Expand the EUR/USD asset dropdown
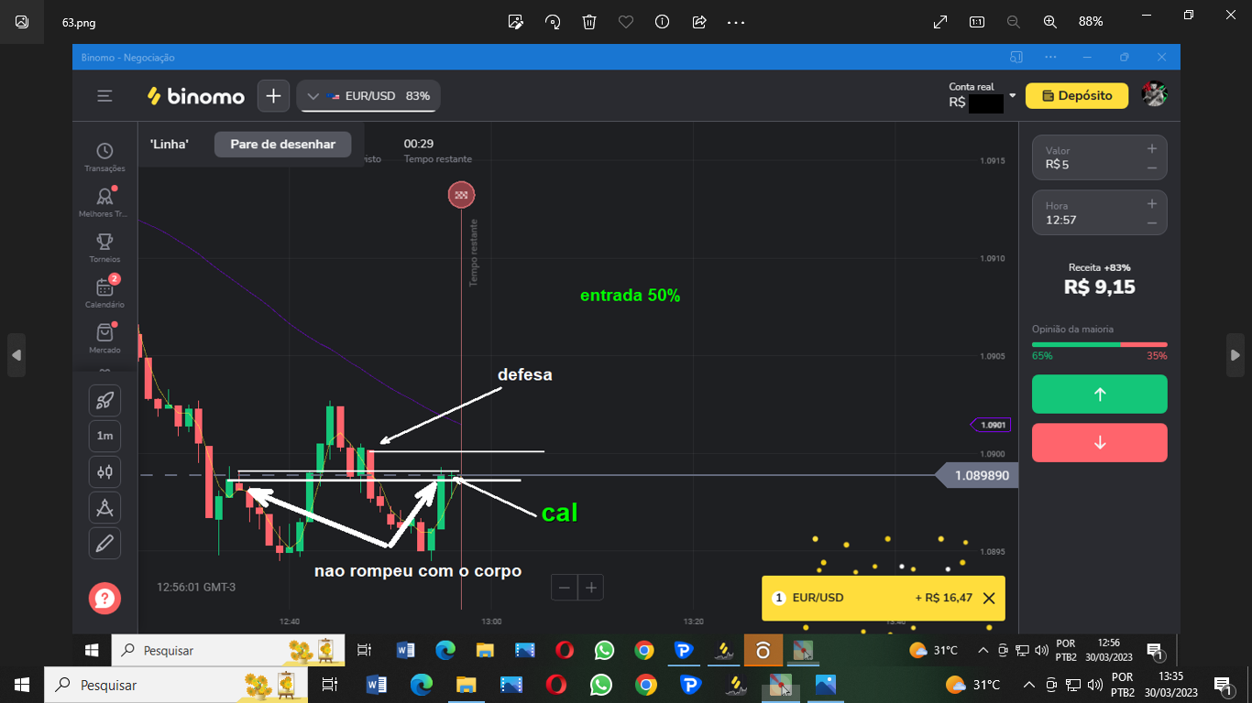This screenshot has width=1252, height=703. point(368,96)
